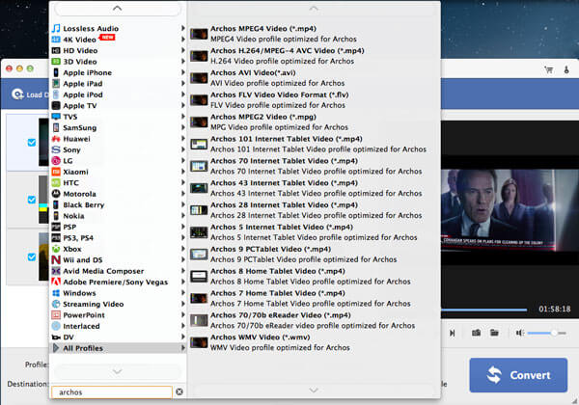The height and width of the screenshot is (405, 579).
Task: Click the scroll-down chevron below Archos profile list
Action: [314, 390]
